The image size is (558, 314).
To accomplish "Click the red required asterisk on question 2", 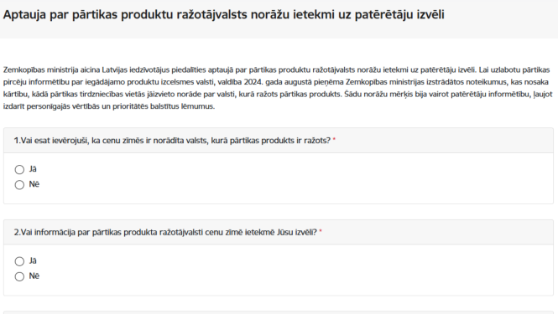I will point(321,231).
